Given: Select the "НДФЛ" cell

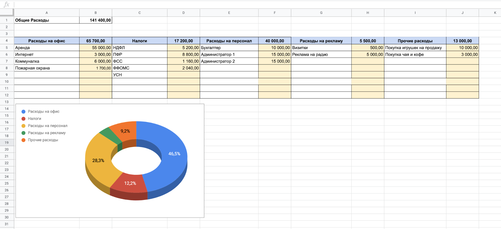Looking at the screenshot, I should coord(140,48).
